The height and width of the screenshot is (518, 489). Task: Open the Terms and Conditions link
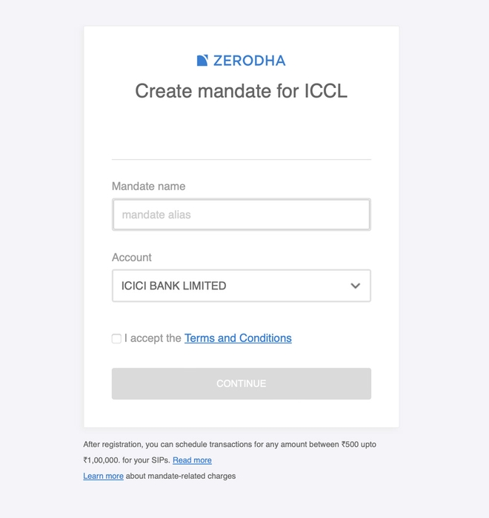click(238, 338)
